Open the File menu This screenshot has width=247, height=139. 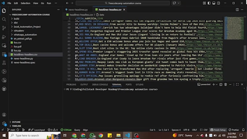click(x=9, y=3)
